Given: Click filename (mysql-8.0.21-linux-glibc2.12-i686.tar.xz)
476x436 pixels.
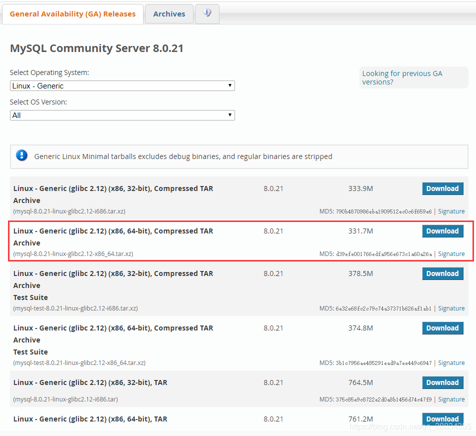Looking at the screenshot, I should point(69,211).
